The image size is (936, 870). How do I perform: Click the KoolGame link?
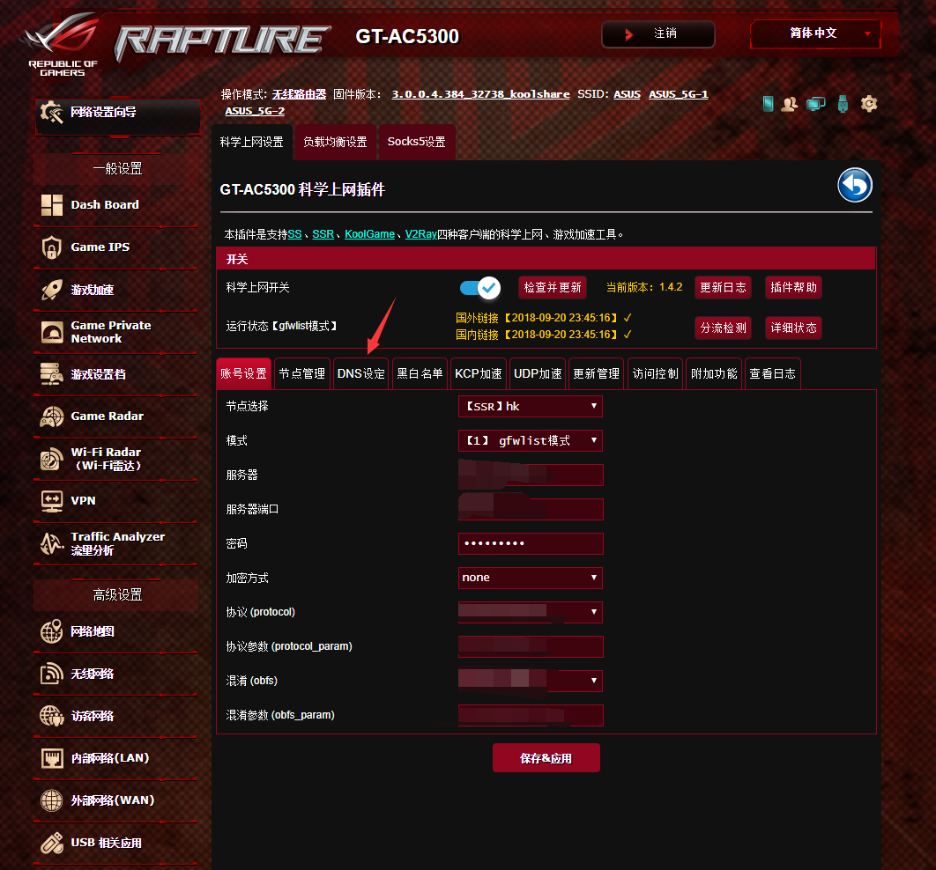pyautogui.click(x=369, y=234)
